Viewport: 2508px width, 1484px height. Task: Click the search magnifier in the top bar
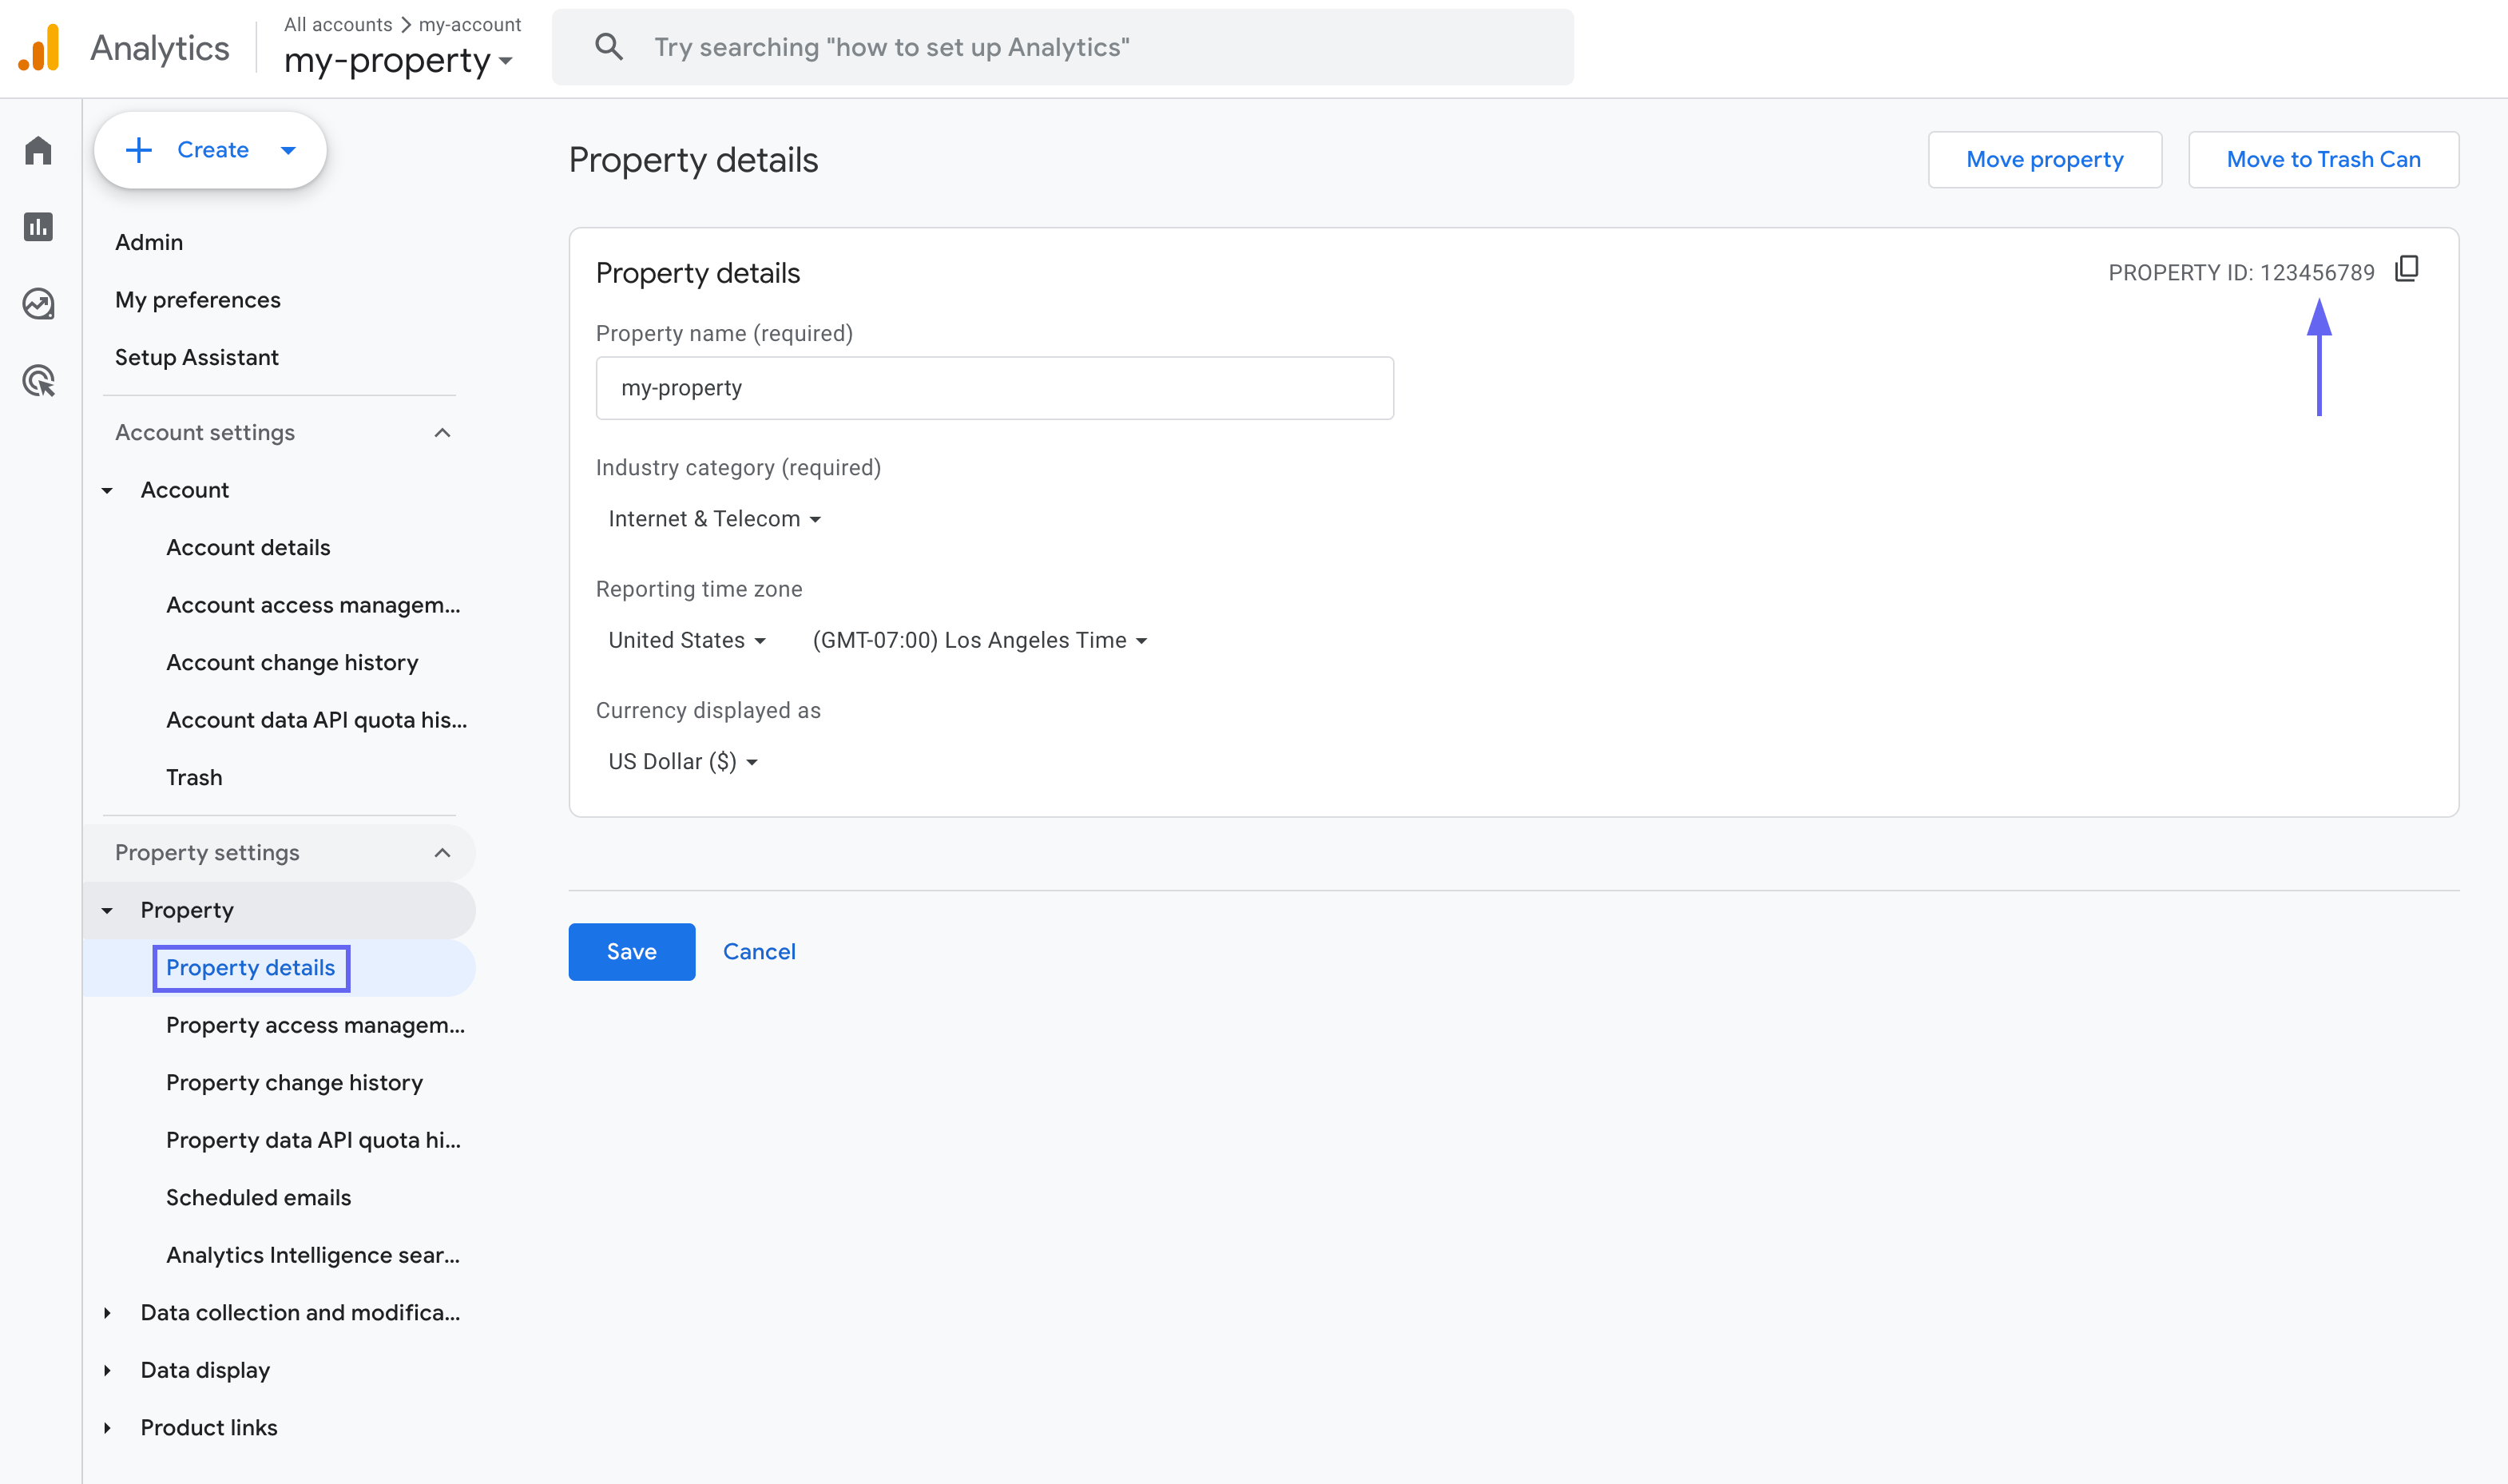click(x=610, y=46)
